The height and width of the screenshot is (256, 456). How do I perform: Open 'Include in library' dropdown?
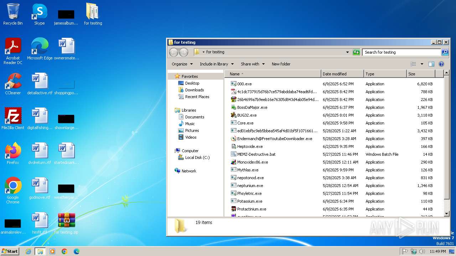point(217,64)
